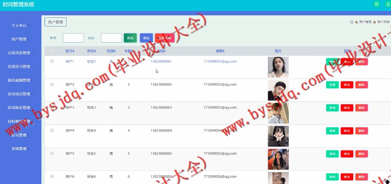Open photo thumbnail of 用户5
391x184 pixels.
279,159
